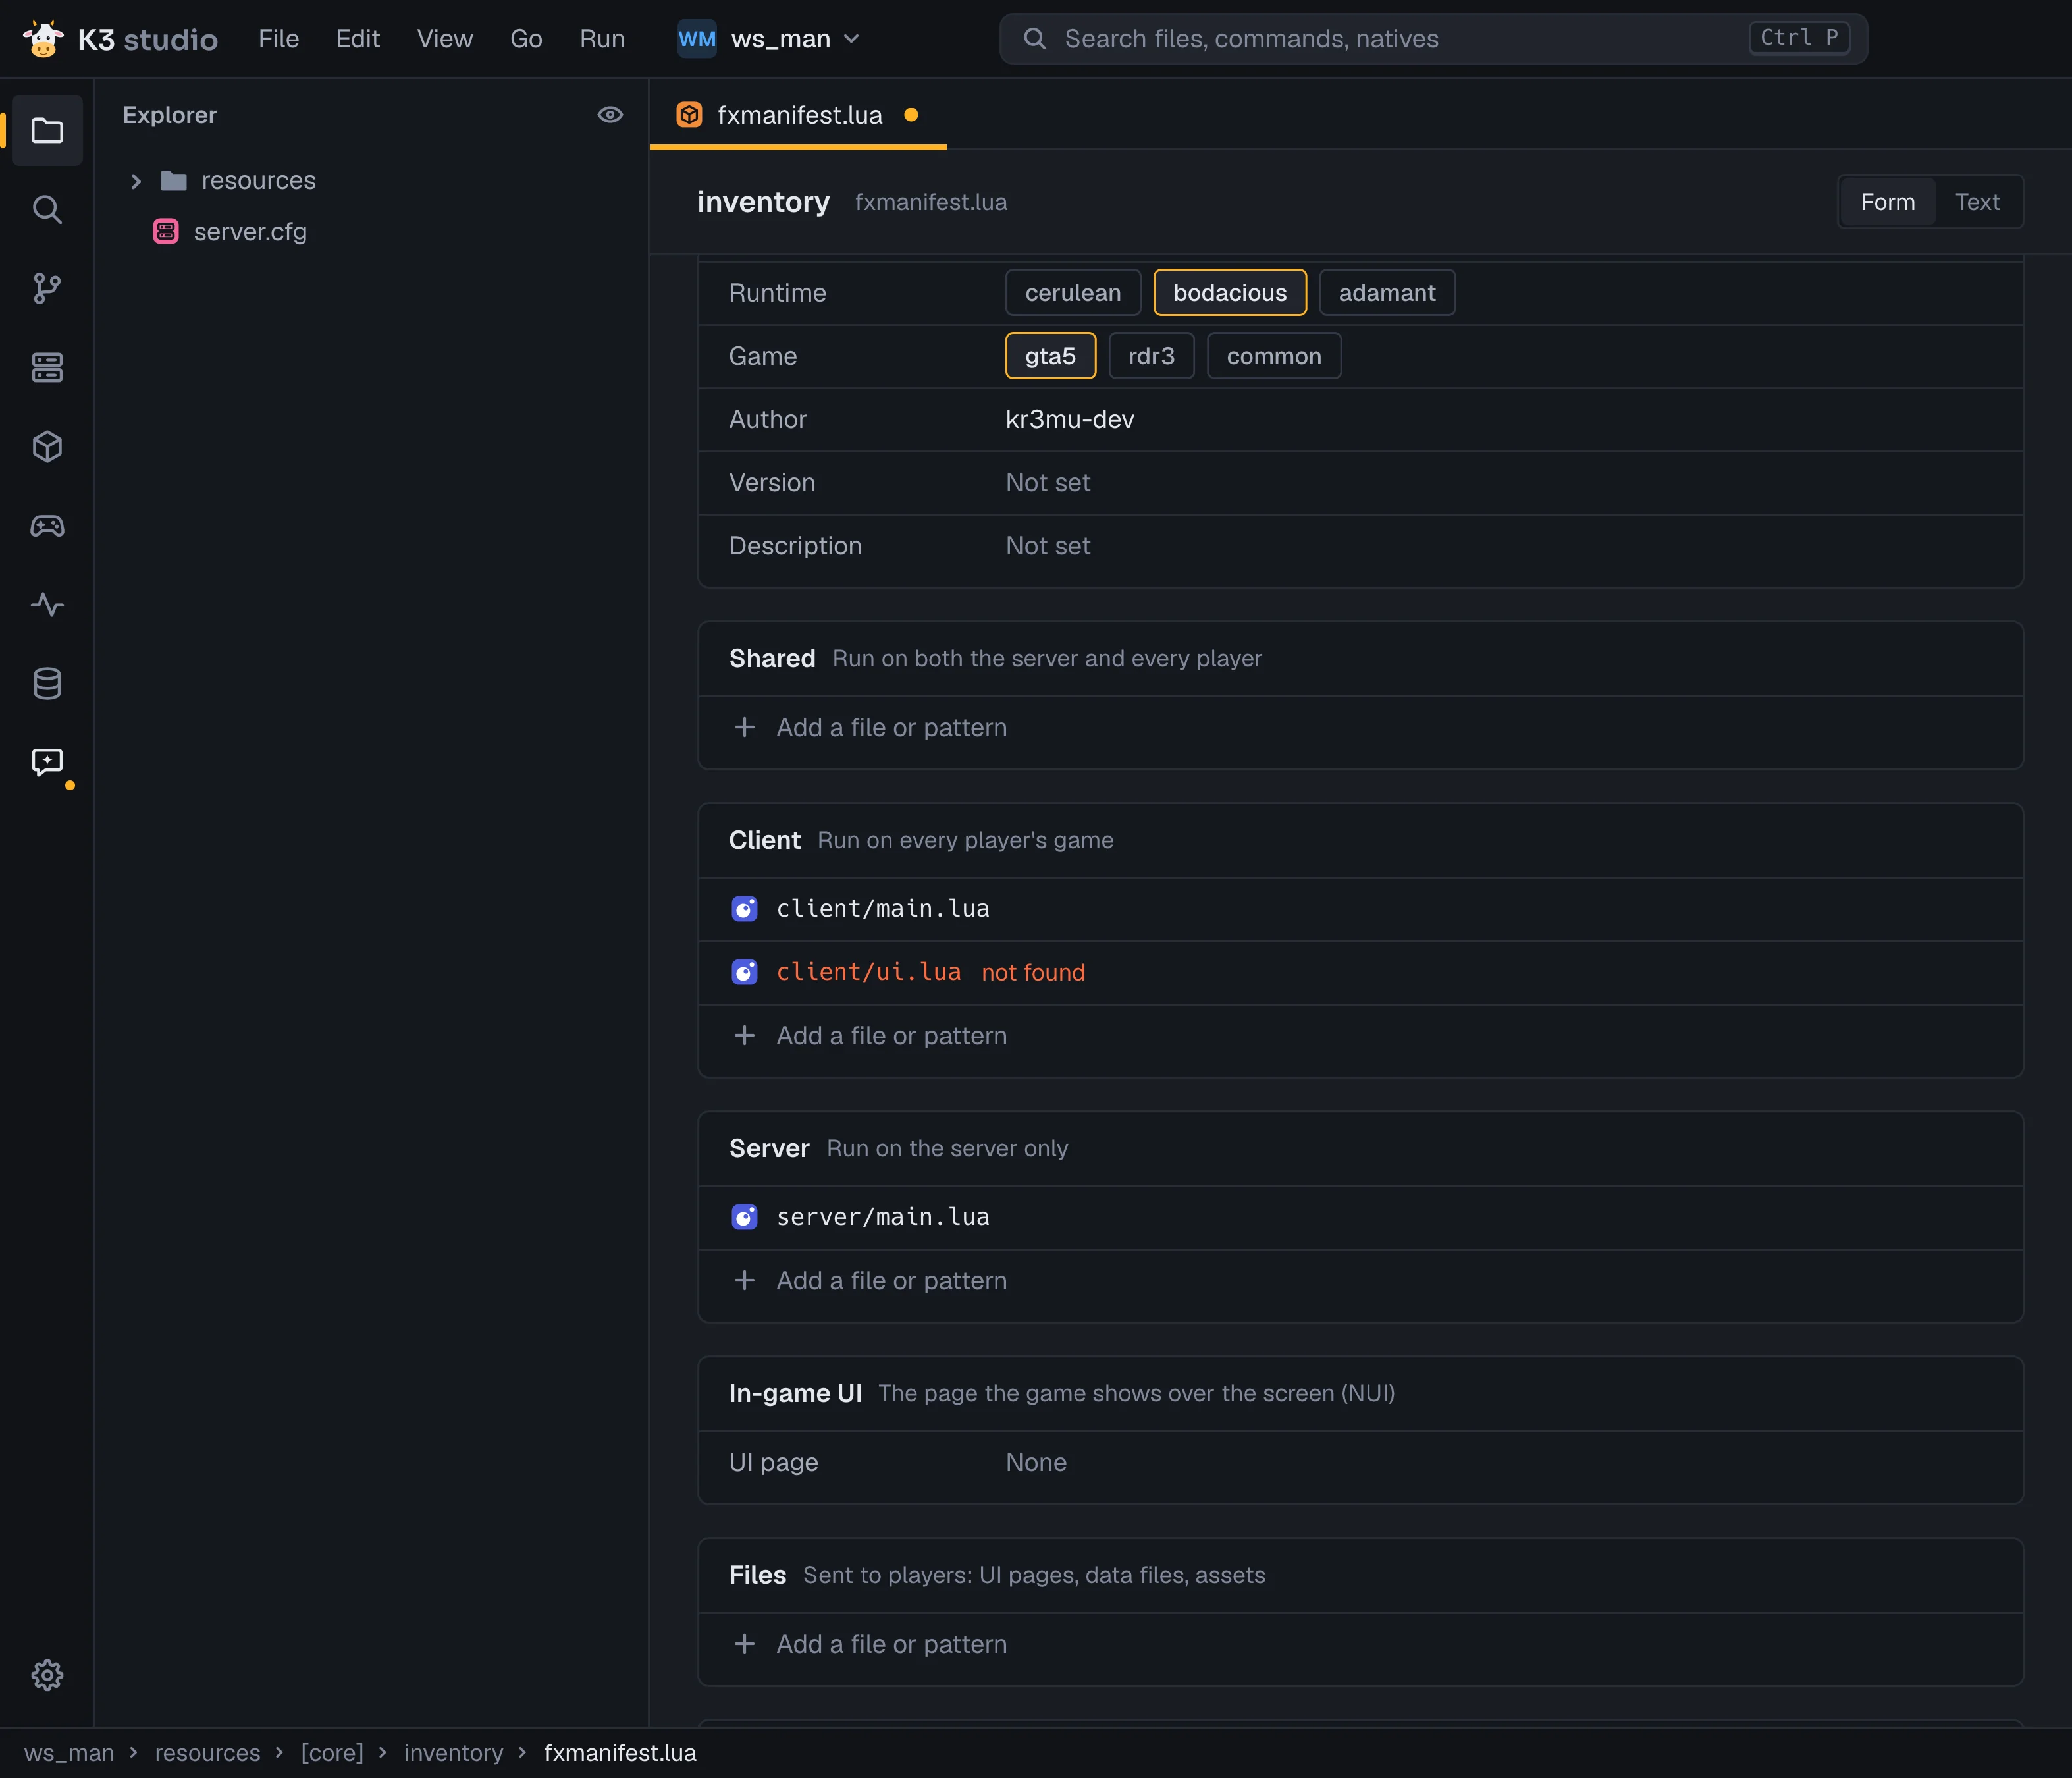Open the Explorer files sidebar icon
The width and height of the screenshot is (2072, 1778).
[47, 130]
